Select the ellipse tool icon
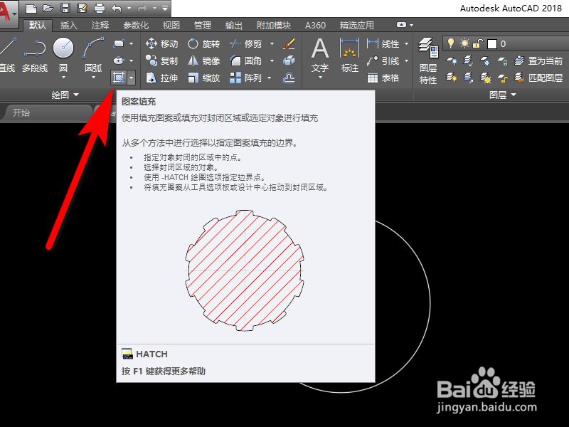The height and width of the screenshot is (427, 569). coord(119,60)
